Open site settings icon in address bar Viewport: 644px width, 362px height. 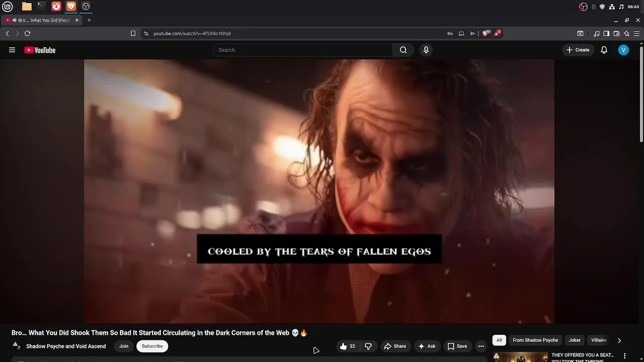tap(146, 33)
